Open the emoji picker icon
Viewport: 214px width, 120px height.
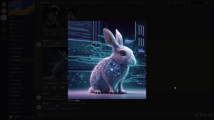pyautogui.click(x=210, y=115)
